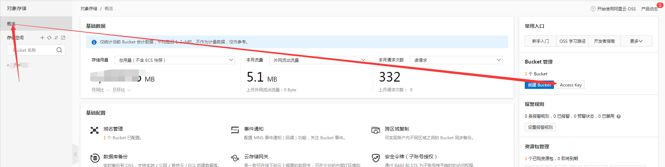
Task: Open the 本月流量 外网流出流量 dropdown
Action: click(318, 60)
